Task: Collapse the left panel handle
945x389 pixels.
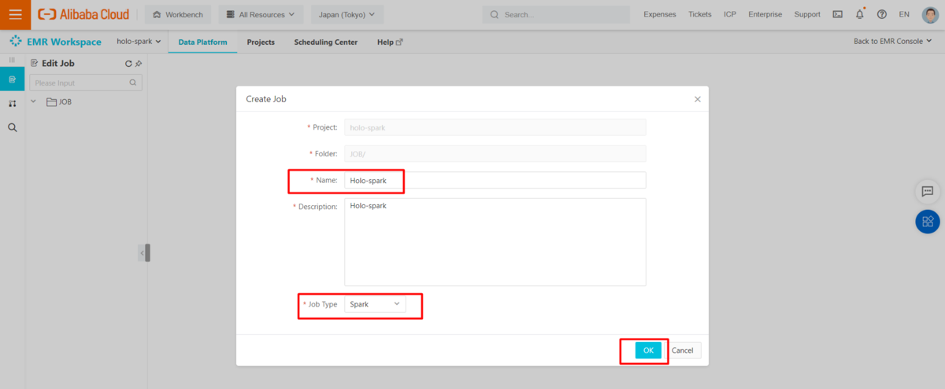Action: pyautogui.click(x=144, y=252)
